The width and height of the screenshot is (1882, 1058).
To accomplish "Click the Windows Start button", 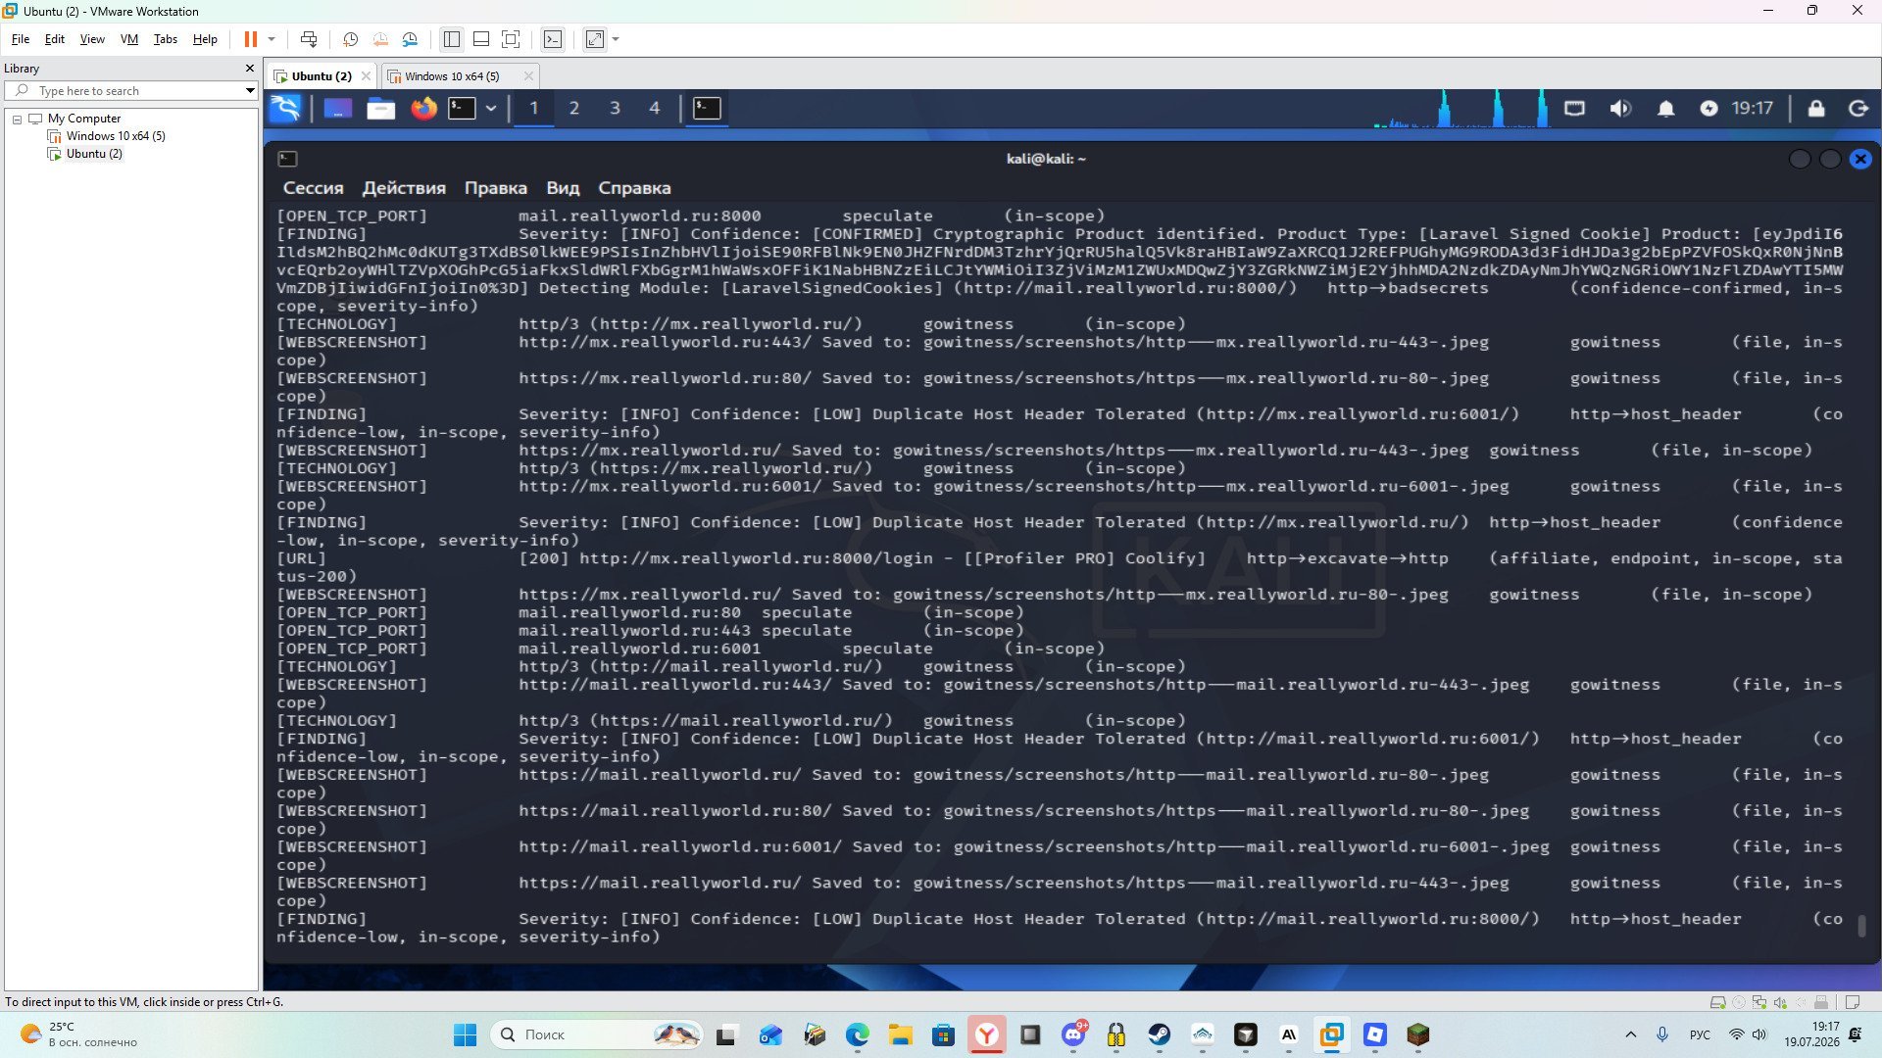I will pos(466,1034).
